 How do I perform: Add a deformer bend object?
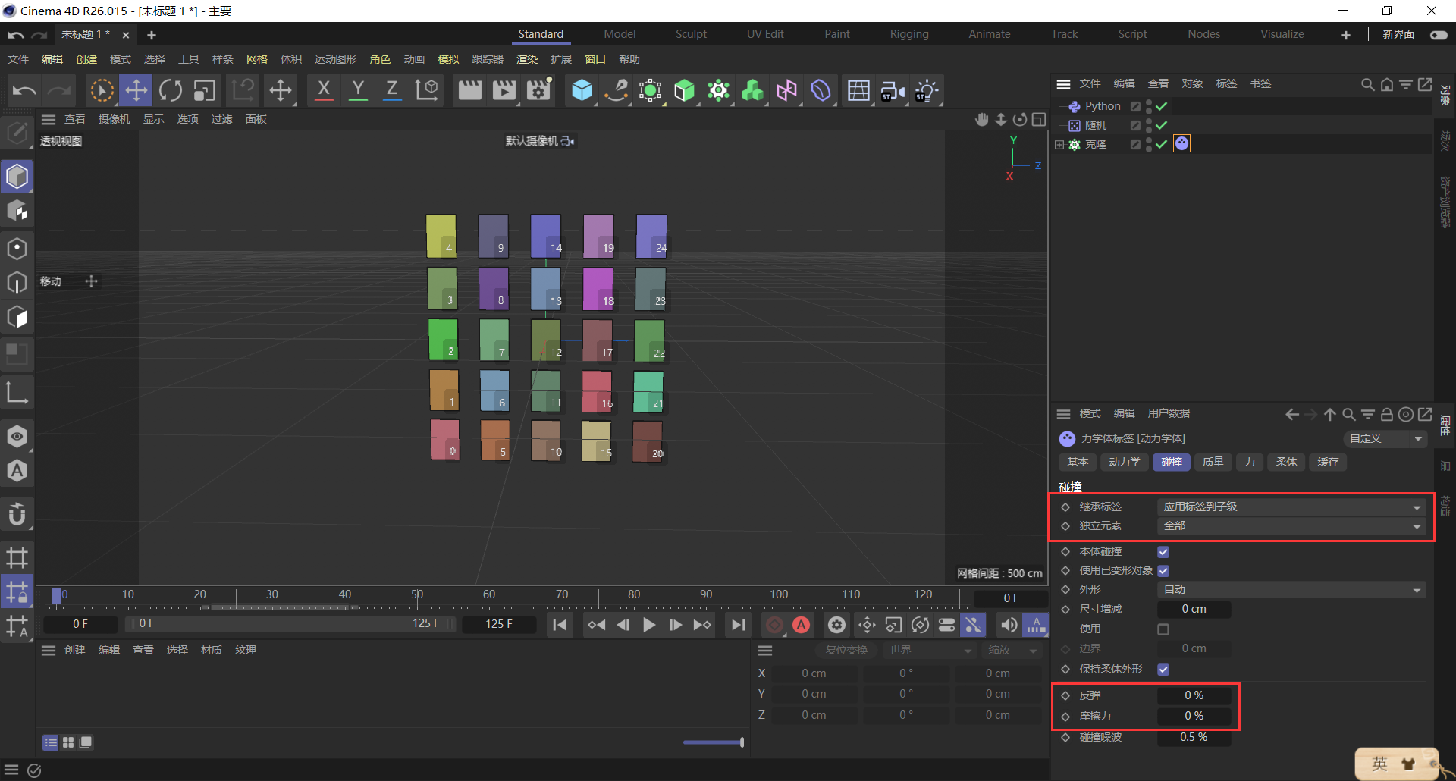[821, 90]
